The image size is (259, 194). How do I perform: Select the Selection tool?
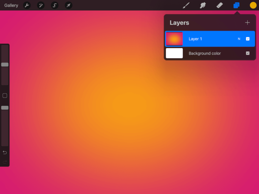pyautogui.click(x=54, y=5)
